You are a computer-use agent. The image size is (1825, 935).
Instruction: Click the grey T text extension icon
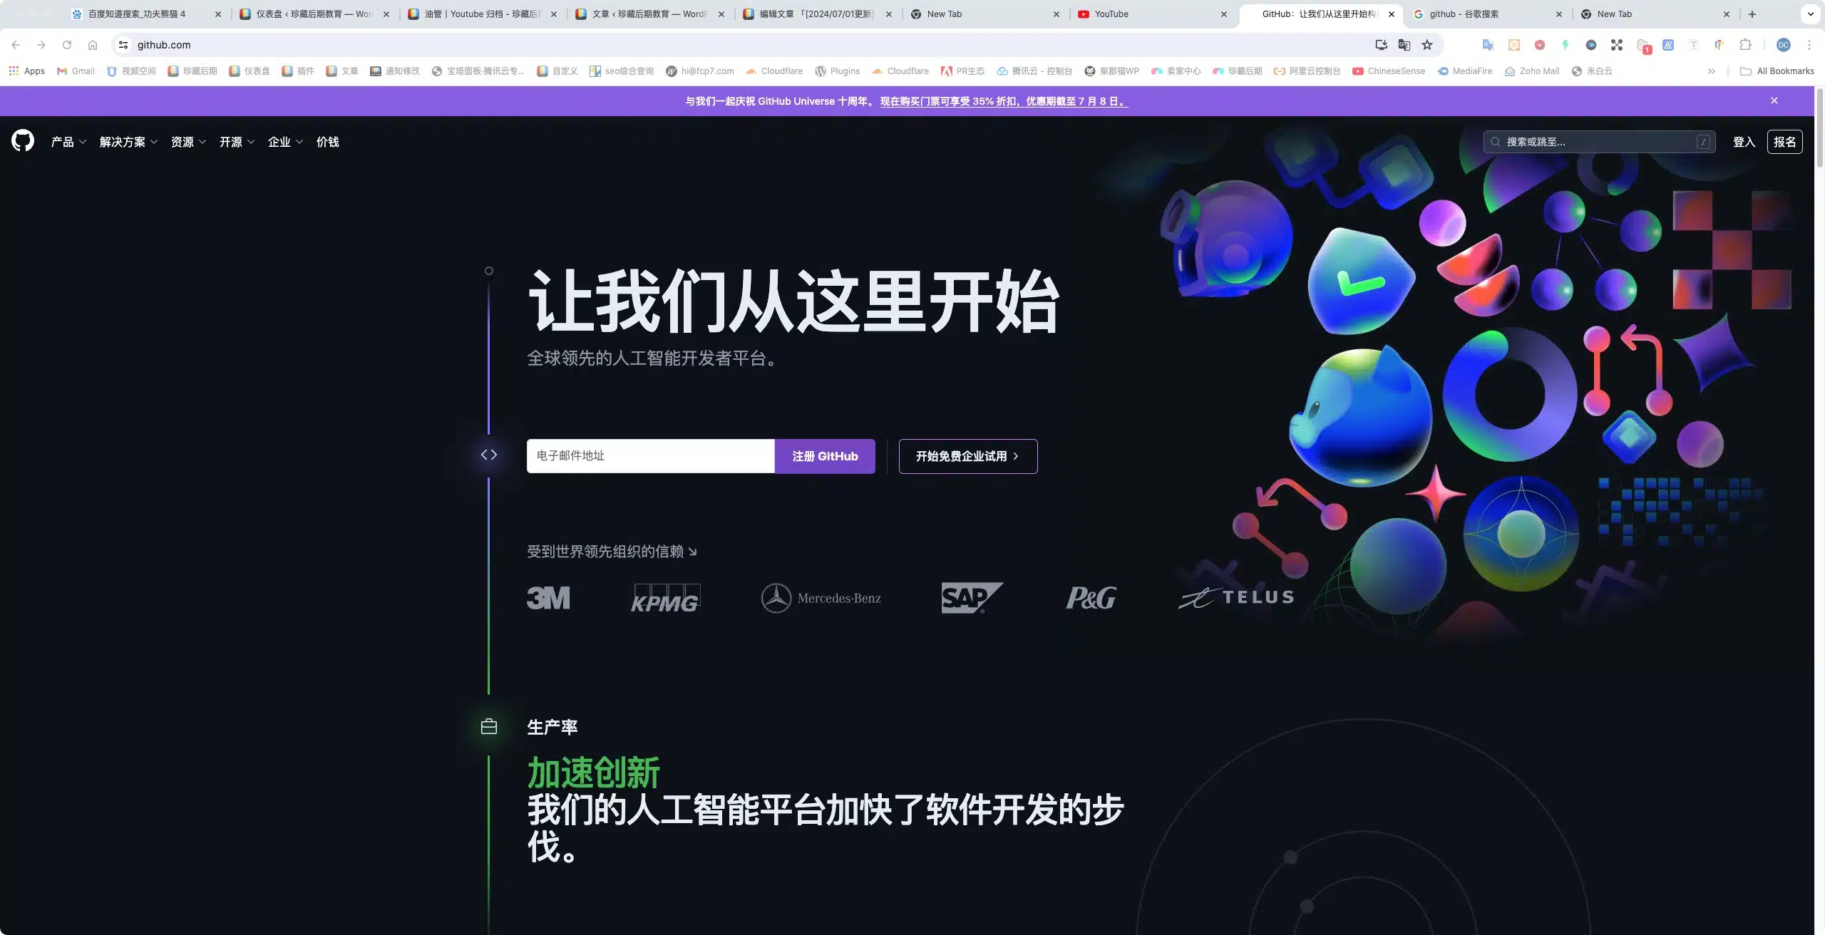[x=1694, y=45]
